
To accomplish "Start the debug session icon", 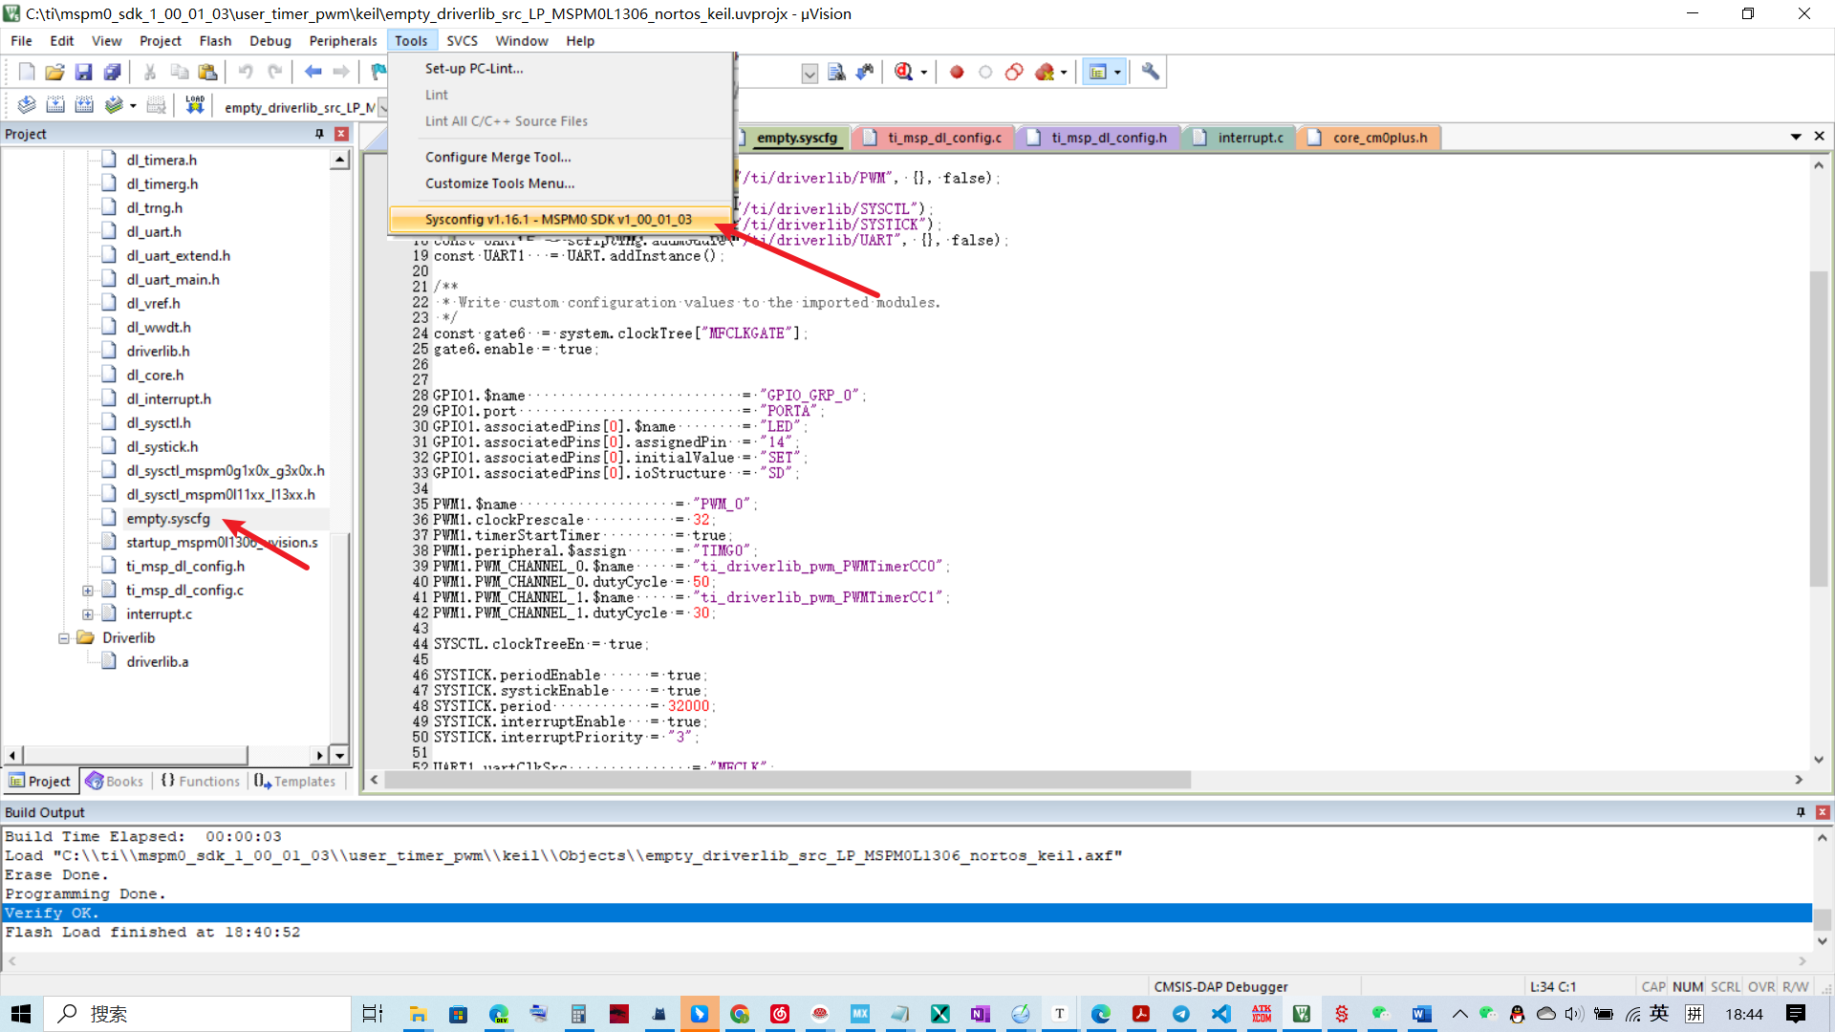I will (x=903, y=72).
